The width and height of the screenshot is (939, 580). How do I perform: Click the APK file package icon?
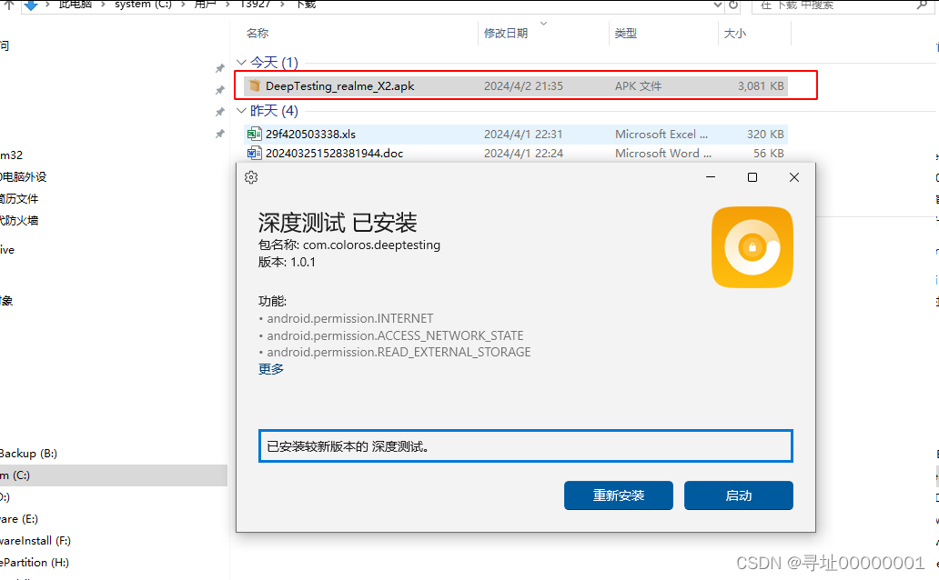pos(255,85)
